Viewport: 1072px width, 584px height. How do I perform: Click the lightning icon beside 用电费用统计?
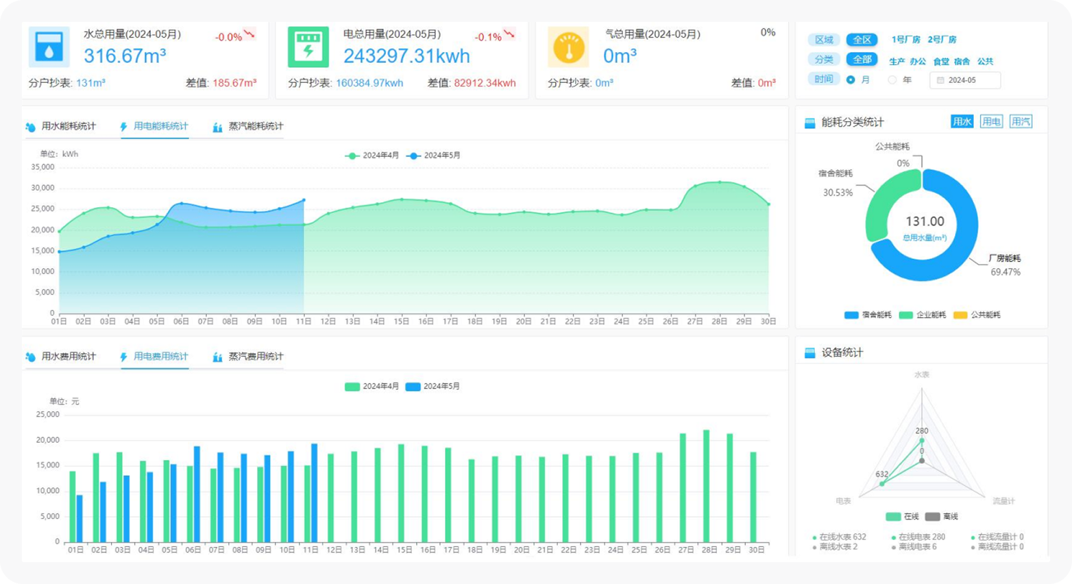(124, 357)
